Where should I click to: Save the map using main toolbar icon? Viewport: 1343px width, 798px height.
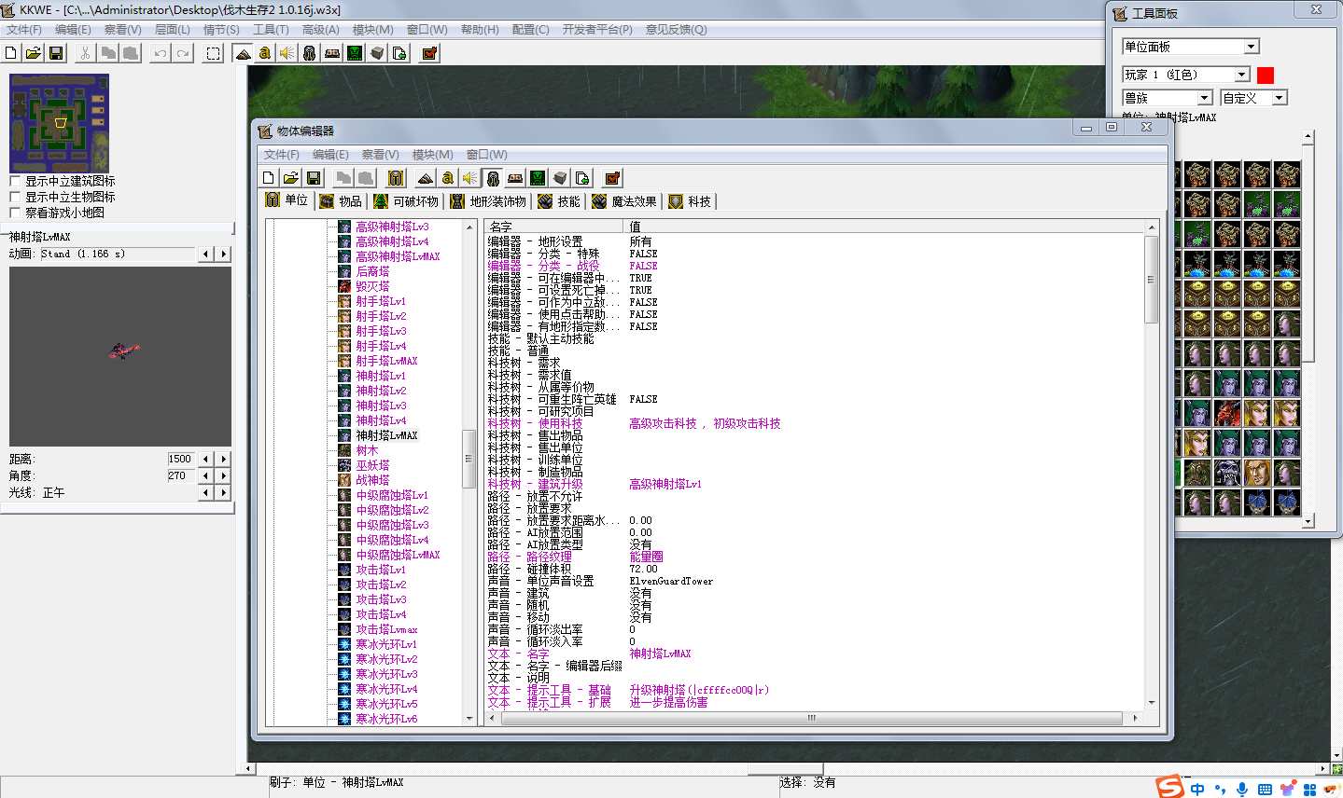click(x=56, y=53)
